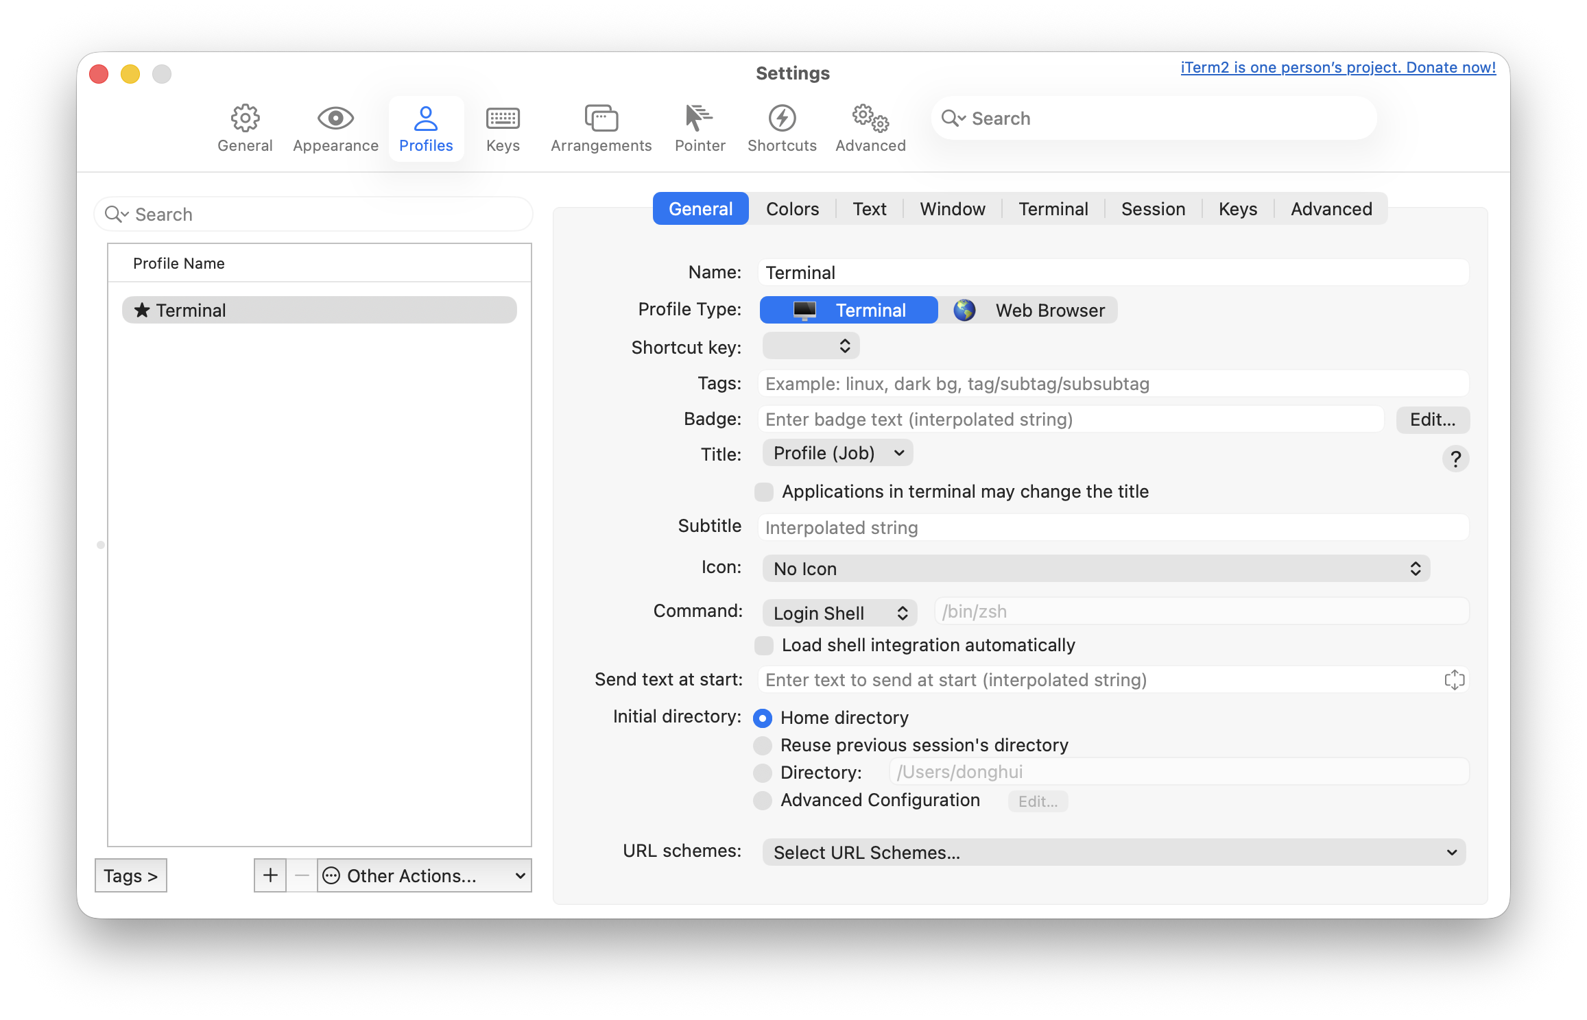Open the Pointer cursor icon
Screen dimensions: 1587x1020
point(700,118)
